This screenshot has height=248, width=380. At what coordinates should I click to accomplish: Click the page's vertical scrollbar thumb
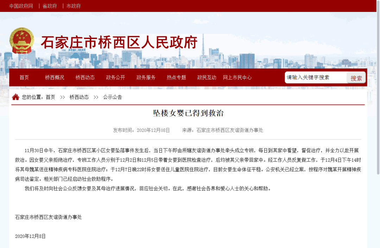[378, 87]
